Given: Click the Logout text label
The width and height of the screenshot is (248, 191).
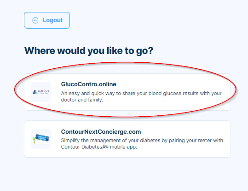Looking at the screenshot, I should 53,20.
